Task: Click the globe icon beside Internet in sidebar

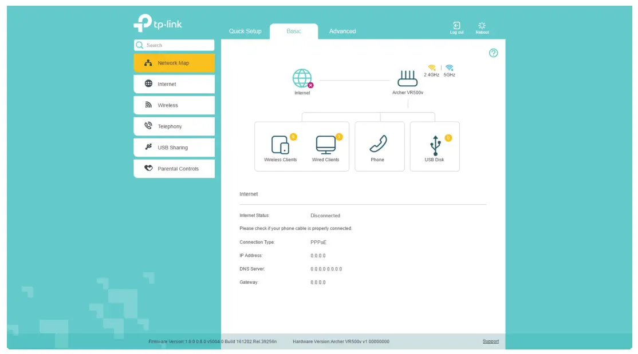Action: pos(148,83)
